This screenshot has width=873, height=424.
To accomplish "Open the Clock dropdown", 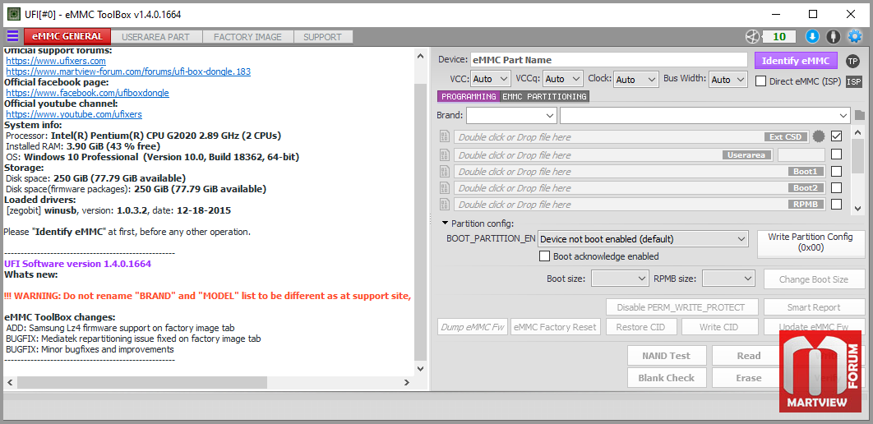I will click(x=636, y=80).
